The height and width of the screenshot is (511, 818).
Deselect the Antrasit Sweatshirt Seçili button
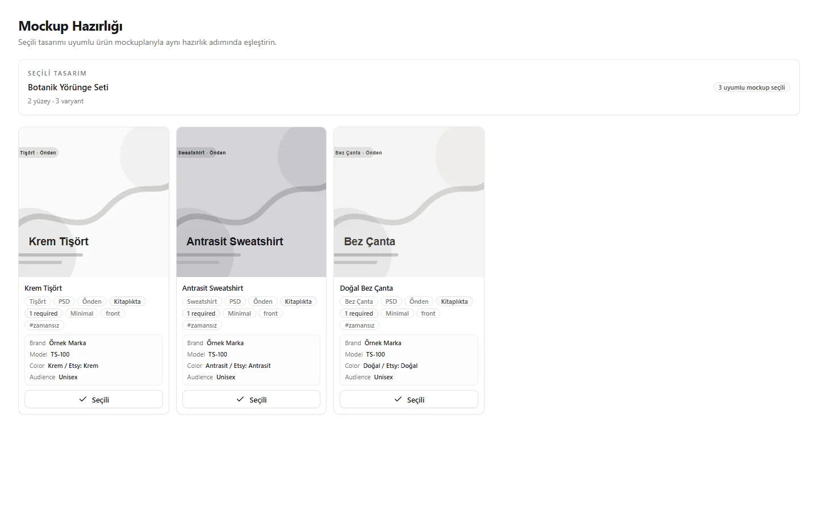[x=251, y=399]
